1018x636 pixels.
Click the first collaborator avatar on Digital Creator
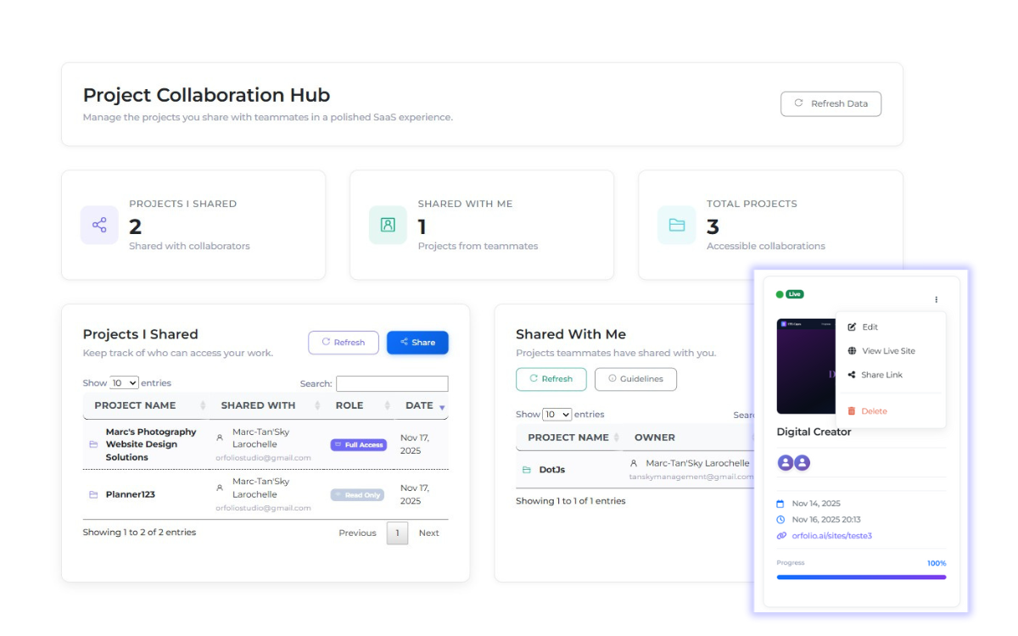tap(786, 463)
